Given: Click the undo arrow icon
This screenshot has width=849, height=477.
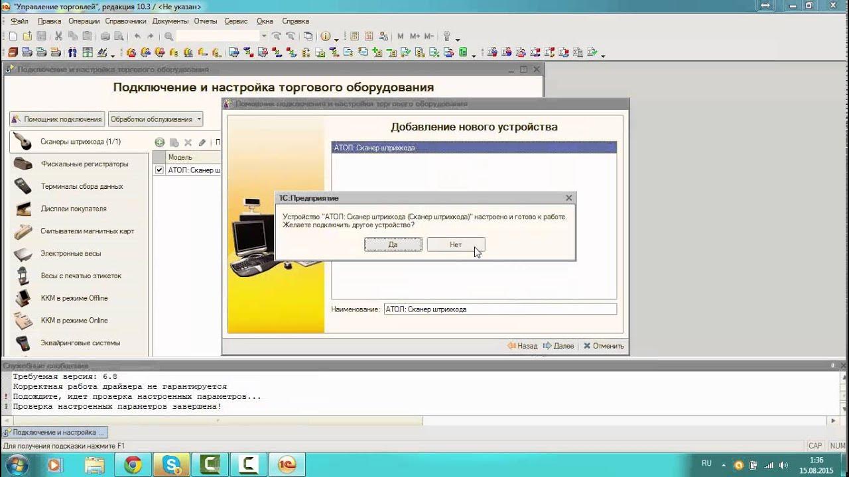Looking at the screenshot, I should click(x=137, y=36).
